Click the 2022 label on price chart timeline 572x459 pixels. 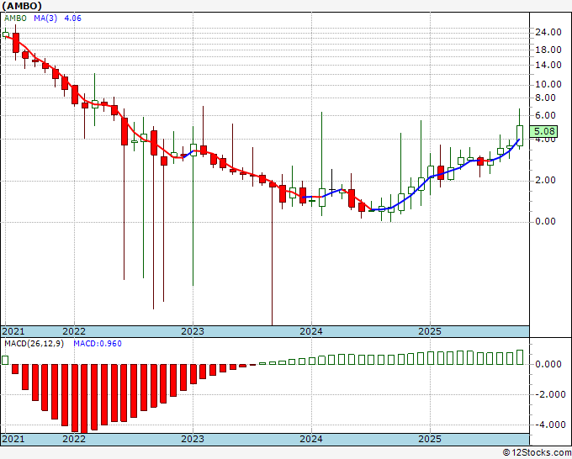(74, 331)
